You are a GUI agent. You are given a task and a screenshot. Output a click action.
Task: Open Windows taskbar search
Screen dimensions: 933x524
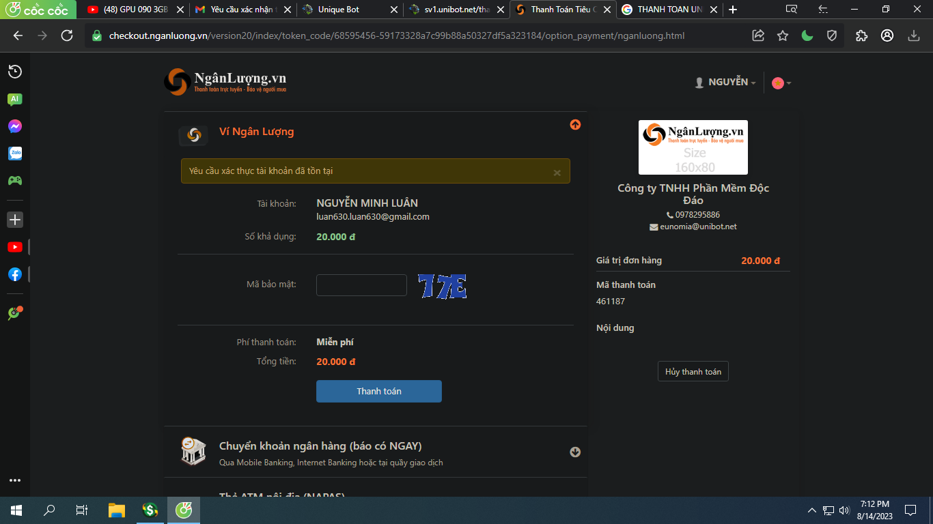pos(49,510)
